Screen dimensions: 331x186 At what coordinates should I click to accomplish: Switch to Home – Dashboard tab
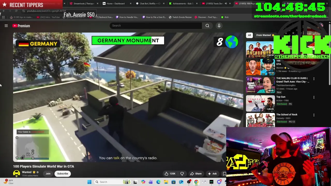(114, 4)
